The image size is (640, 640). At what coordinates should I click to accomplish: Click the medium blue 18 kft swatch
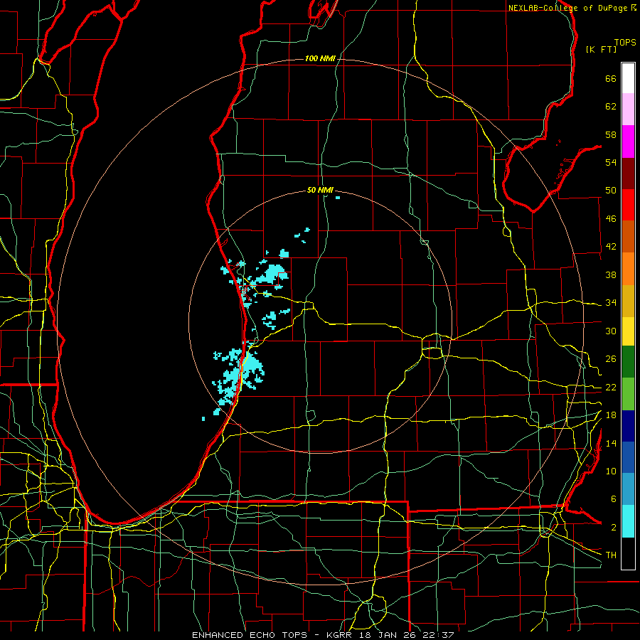(628, 457)
